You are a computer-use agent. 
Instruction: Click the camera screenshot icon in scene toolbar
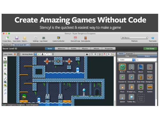pos(87,54)
